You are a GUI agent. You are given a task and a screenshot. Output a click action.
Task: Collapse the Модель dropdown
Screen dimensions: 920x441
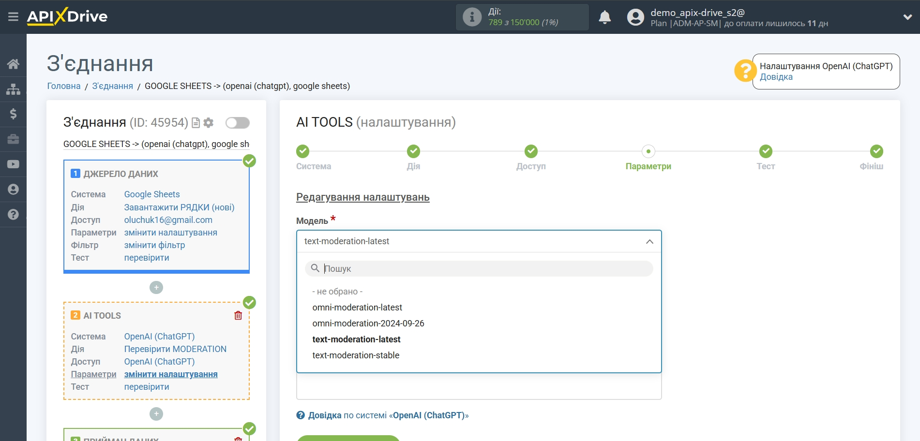coord(649,241)
